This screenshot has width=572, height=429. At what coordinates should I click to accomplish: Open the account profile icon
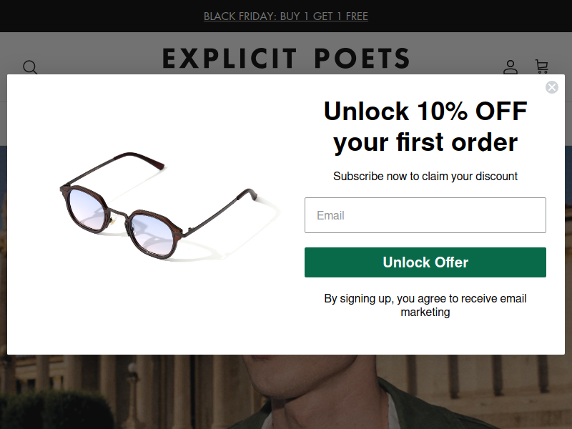tap(511, 67)
